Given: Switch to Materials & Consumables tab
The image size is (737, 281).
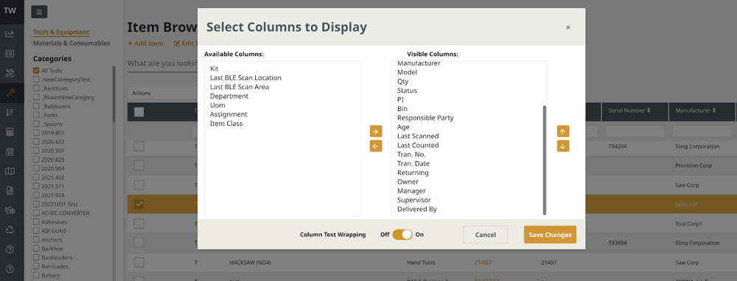Looking at the screenshot, I should point(71,43).
